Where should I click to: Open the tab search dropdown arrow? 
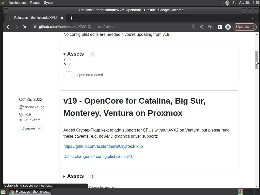pos(253,18)
